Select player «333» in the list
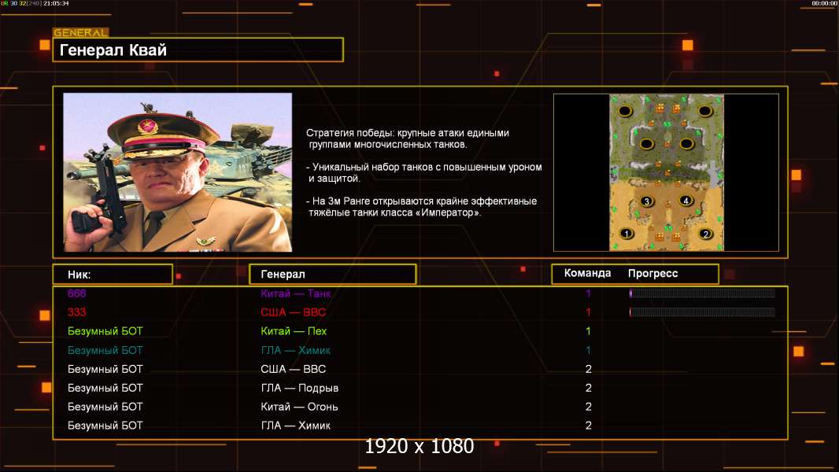The height and width of the screenshot is (472, 839). 77,312
